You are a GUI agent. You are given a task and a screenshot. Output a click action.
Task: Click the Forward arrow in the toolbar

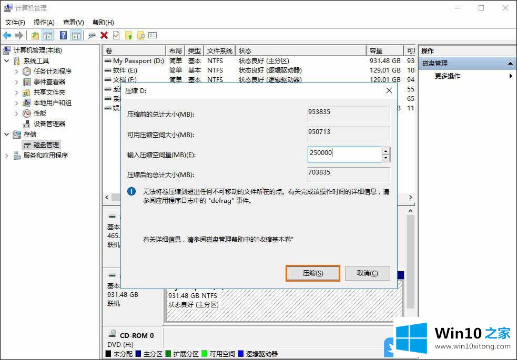click(x=19, y=35)
